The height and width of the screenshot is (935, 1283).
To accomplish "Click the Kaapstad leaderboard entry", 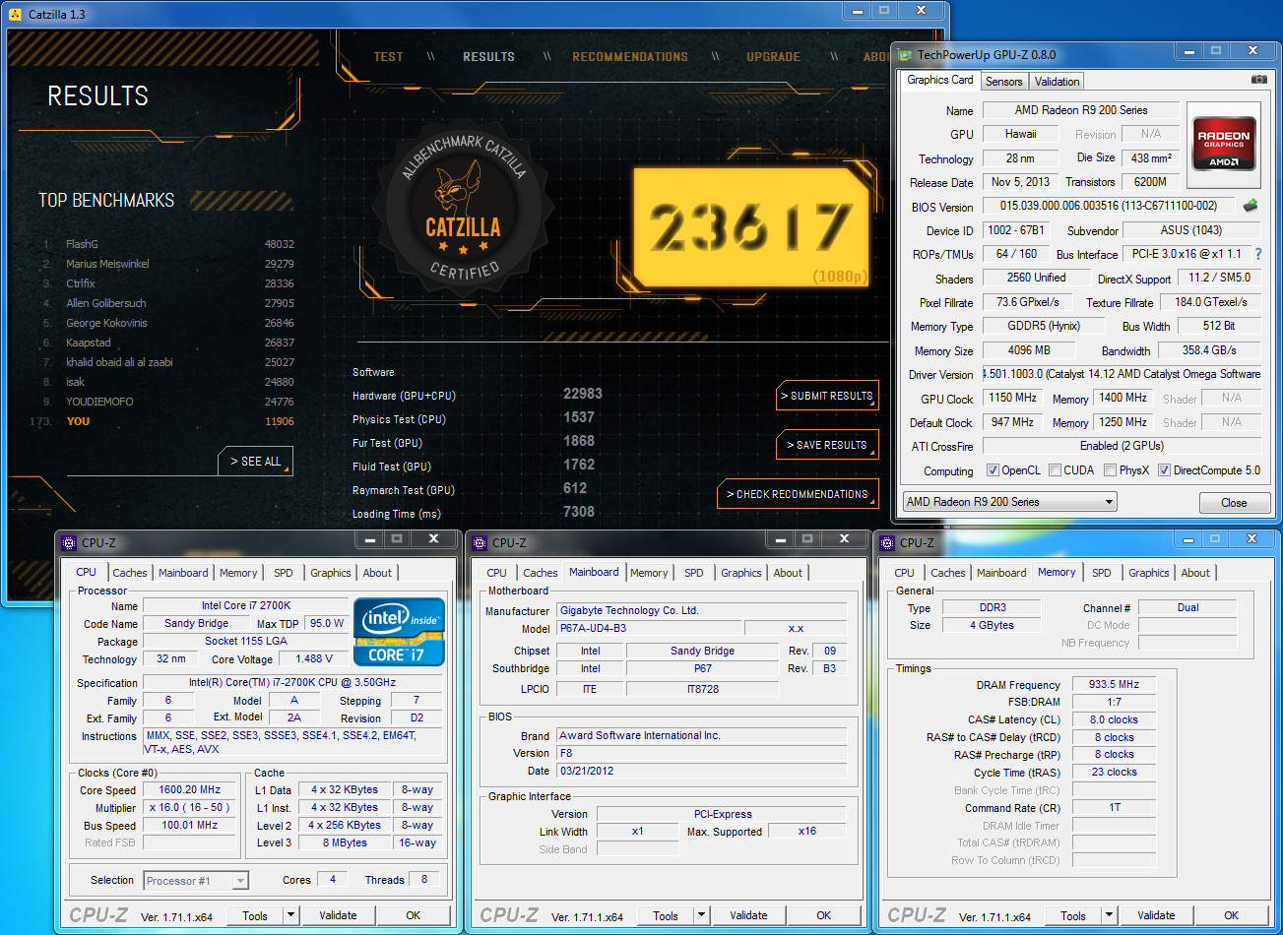I will (x=167, y=343).
